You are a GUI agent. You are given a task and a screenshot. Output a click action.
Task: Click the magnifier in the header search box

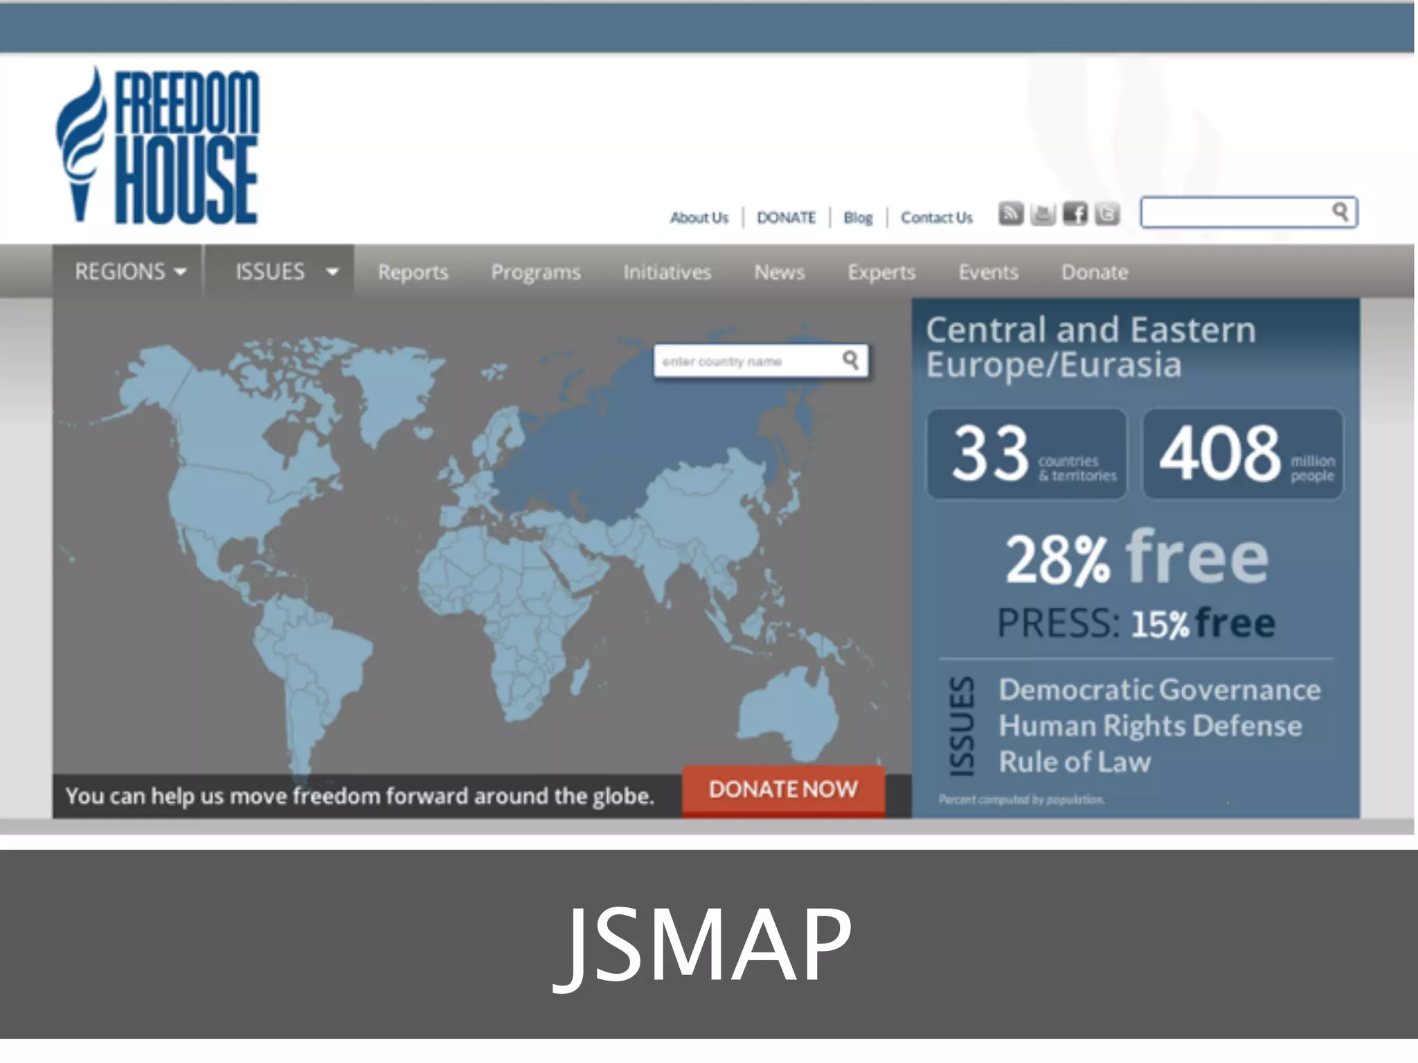[x=1340, y=212]
